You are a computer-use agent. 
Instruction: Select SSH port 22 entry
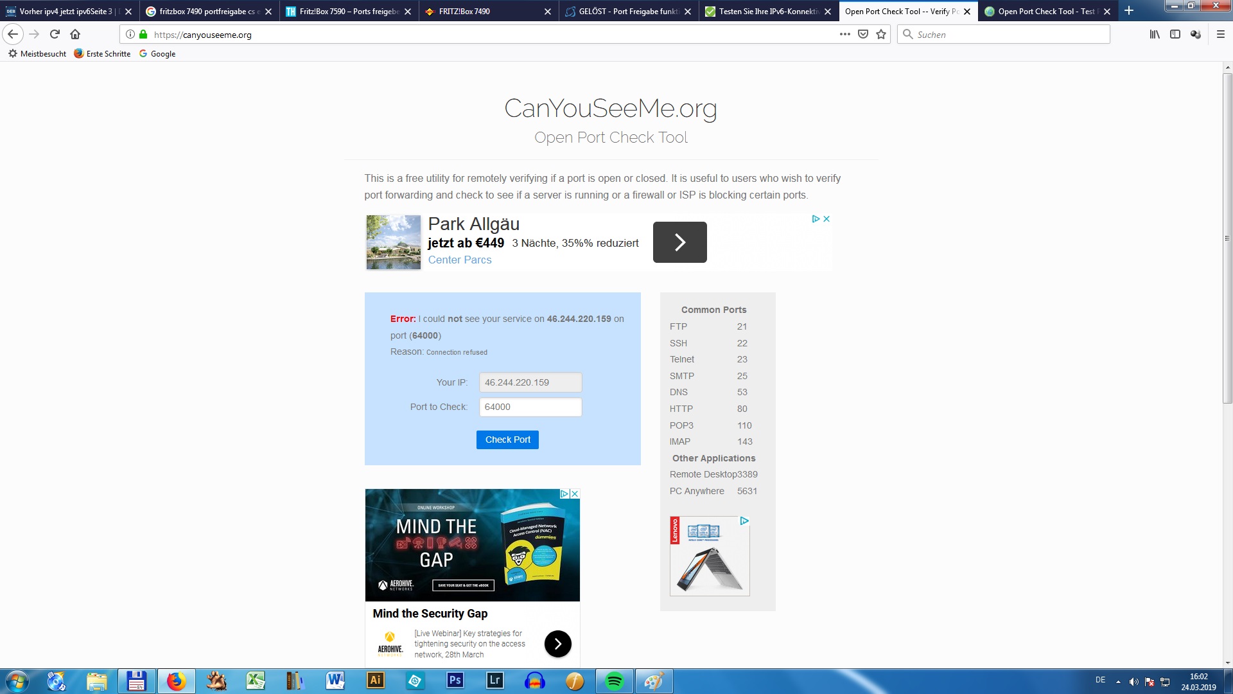708,343
